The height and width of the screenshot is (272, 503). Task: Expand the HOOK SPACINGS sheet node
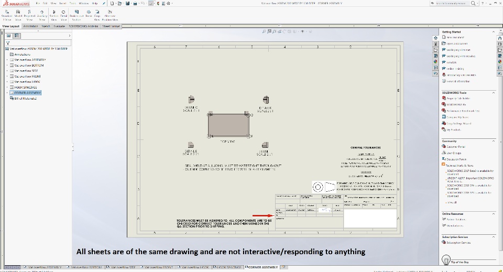click(7, 87)
